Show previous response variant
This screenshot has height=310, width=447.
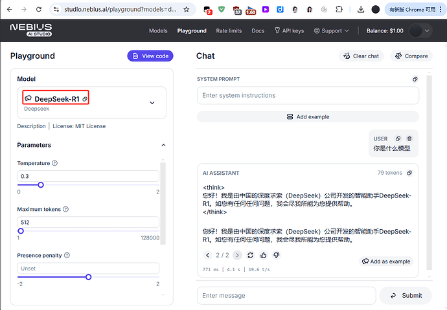[x=207, y=255]
